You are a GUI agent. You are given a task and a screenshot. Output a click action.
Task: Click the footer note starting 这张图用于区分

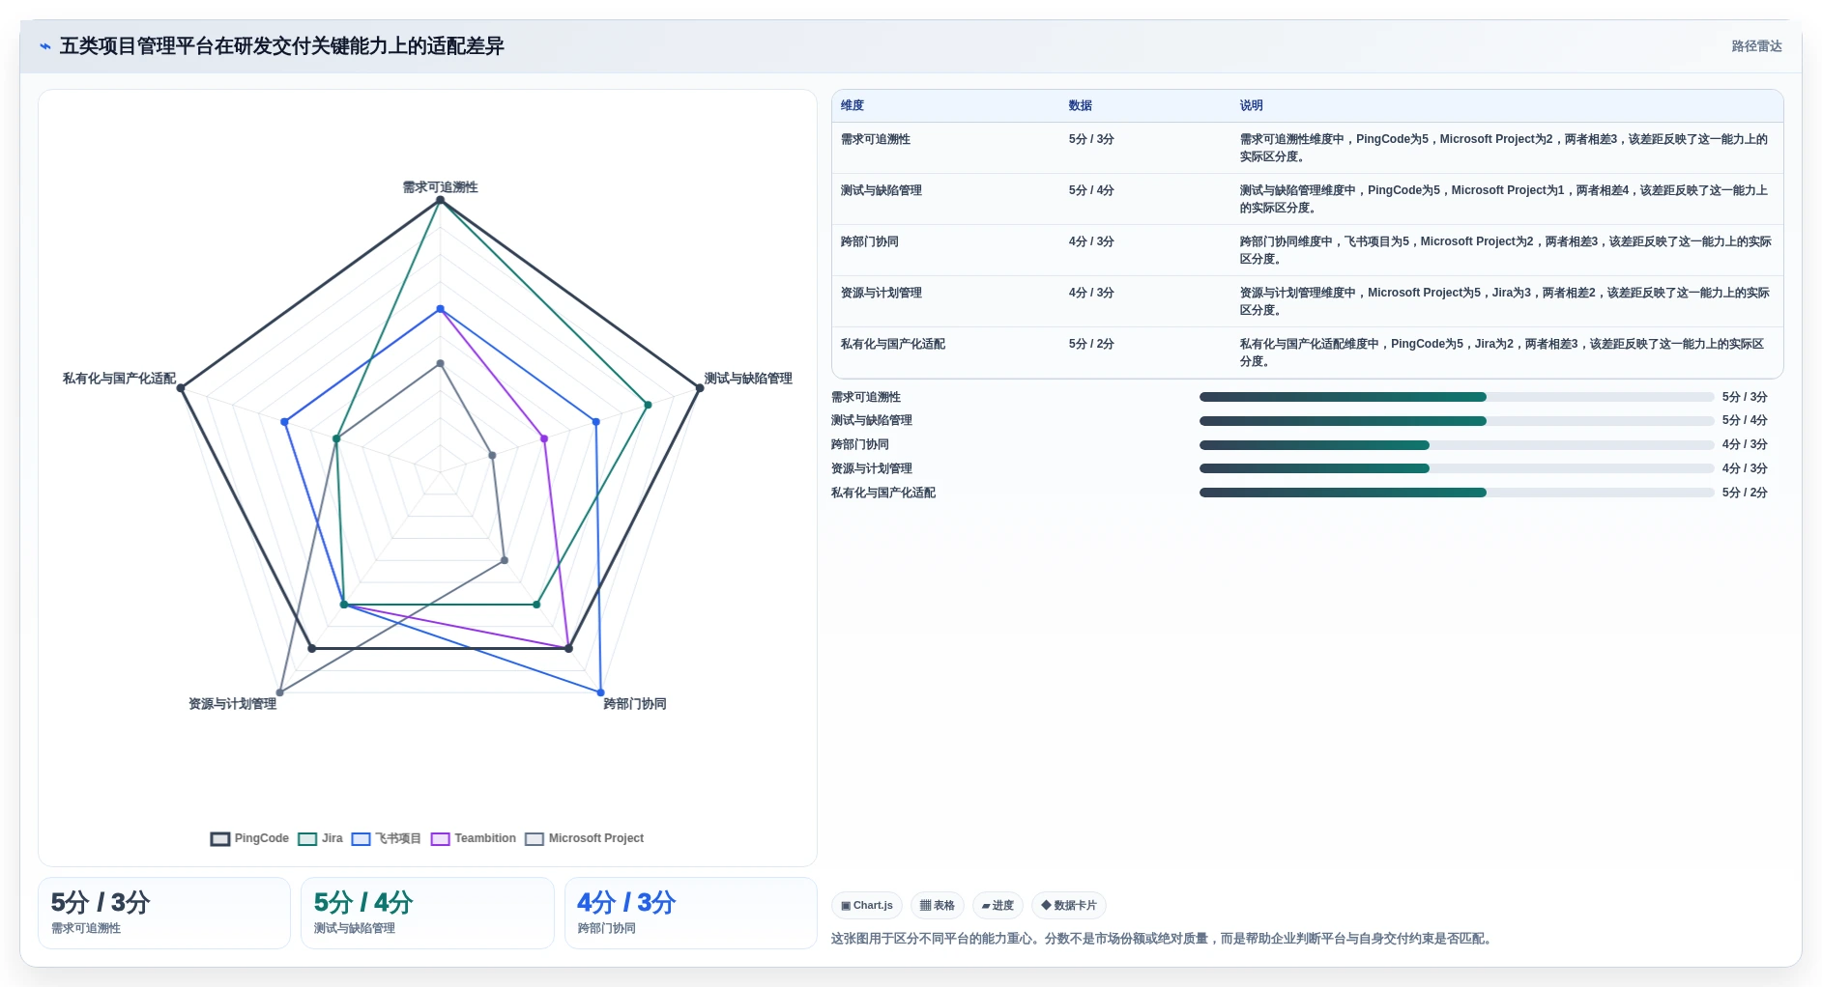pos(1164,939)
